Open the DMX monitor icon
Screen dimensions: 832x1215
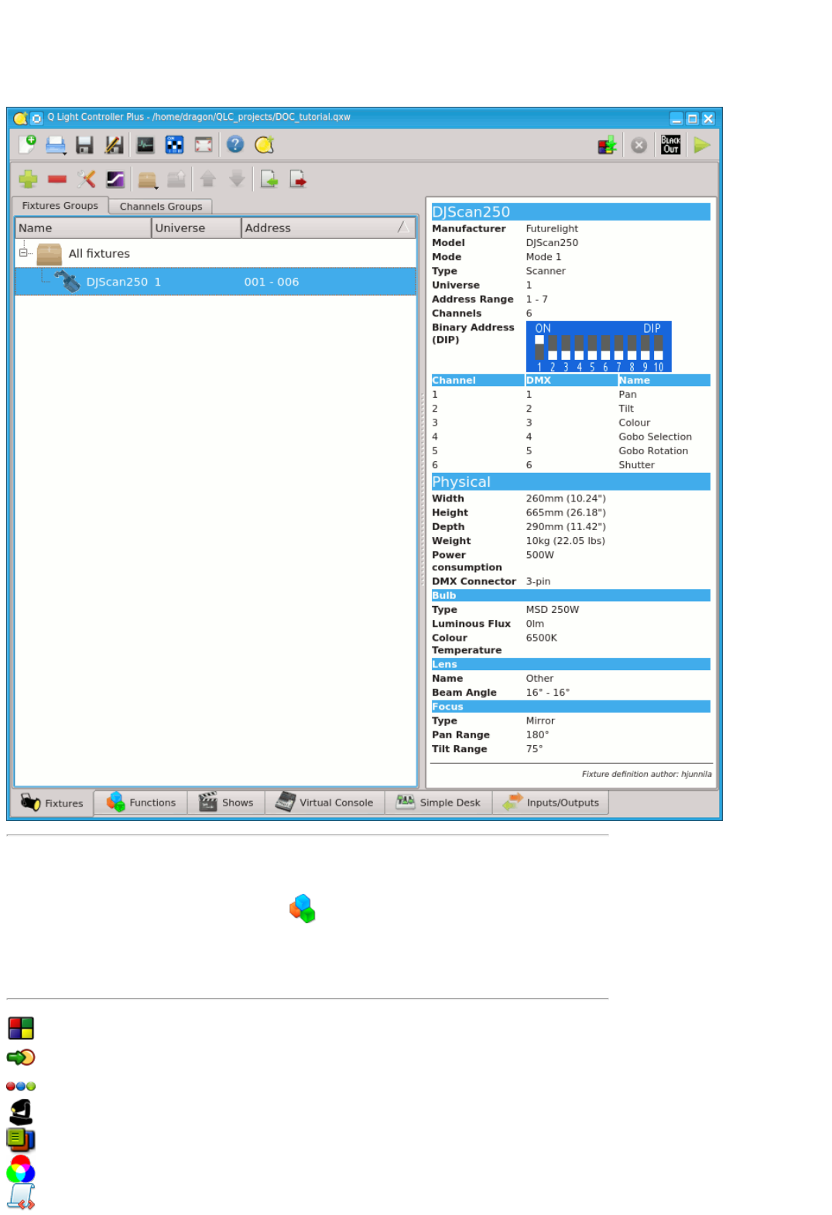click(x=146, y=145)
